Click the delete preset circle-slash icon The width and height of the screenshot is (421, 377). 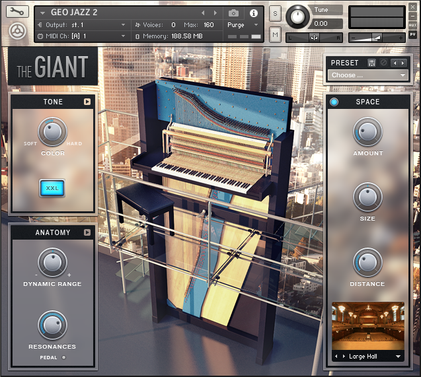[384, 63]
